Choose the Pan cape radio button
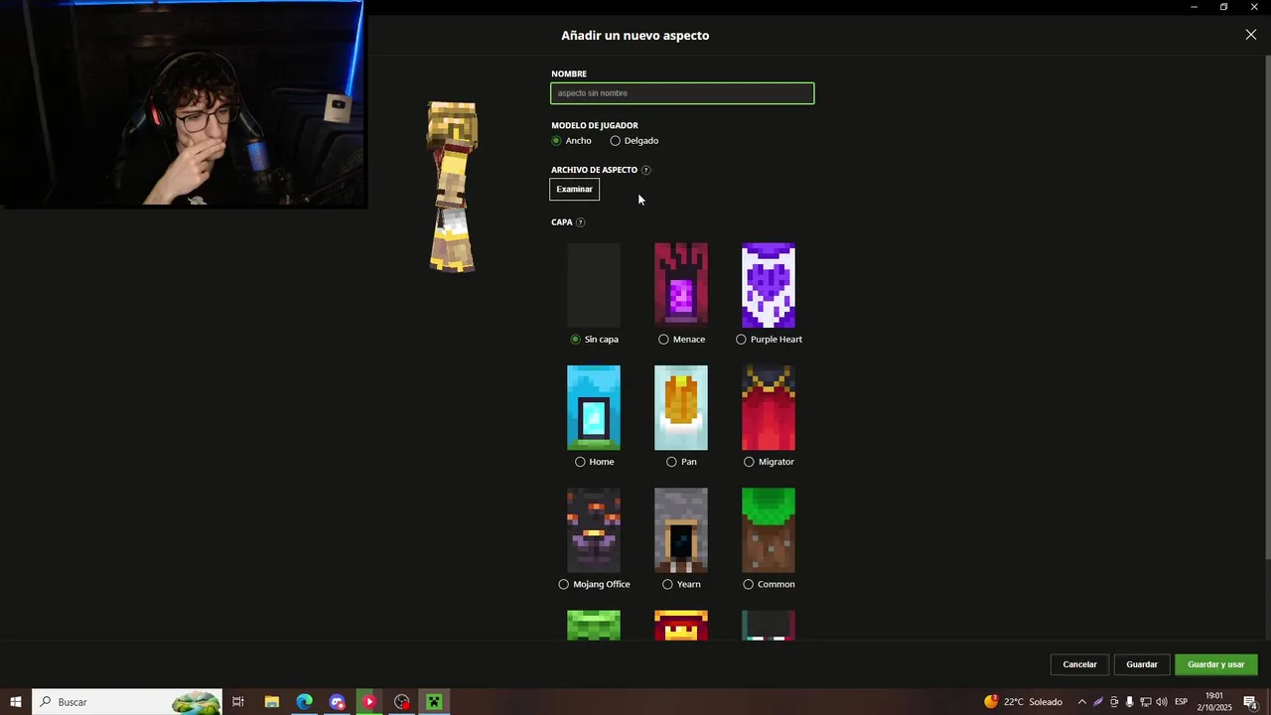 pyautogui.click(x=671, y=462)
